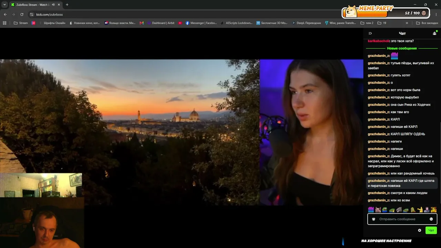Open the AEScripts Lockdown bookmark

[x=237, y=23]
